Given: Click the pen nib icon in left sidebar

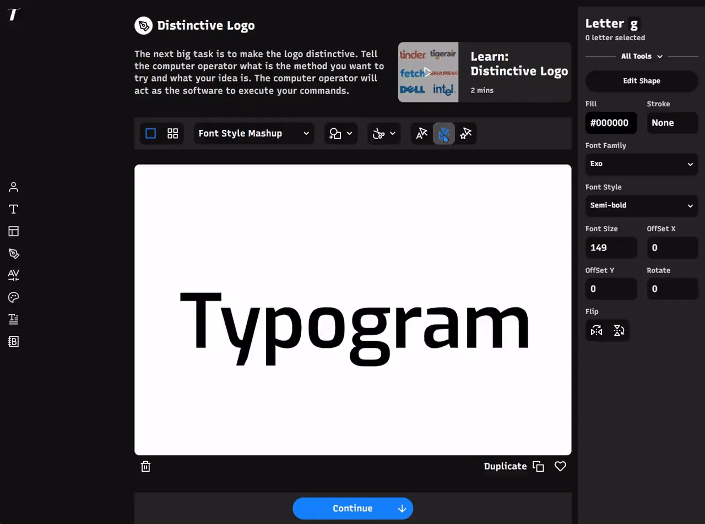Looking at the screenshot, I should 14,253.
